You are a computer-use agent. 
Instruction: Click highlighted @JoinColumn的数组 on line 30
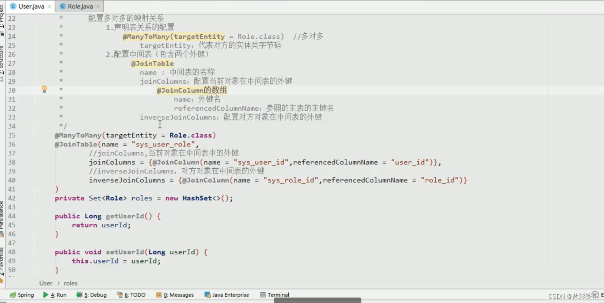(x=192, y=90)
